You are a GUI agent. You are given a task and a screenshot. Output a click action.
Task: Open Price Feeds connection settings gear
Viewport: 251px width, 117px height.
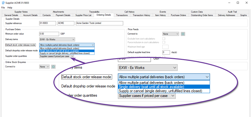pos(183,34)
